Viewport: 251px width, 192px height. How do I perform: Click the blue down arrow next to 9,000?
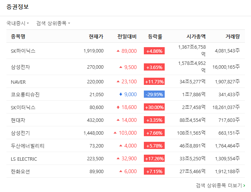(x=121, y=94)
